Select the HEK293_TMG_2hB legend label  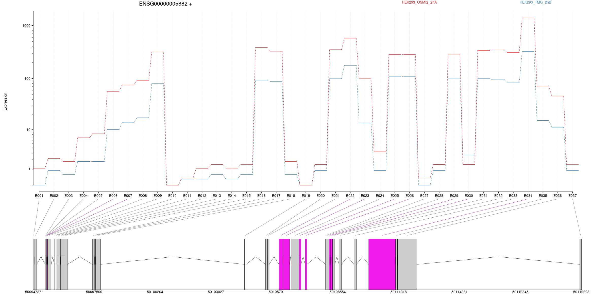pos(535,2)
